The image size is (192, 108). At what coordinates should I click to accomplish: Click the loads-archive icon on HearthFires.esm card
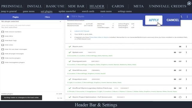[180, 70]
